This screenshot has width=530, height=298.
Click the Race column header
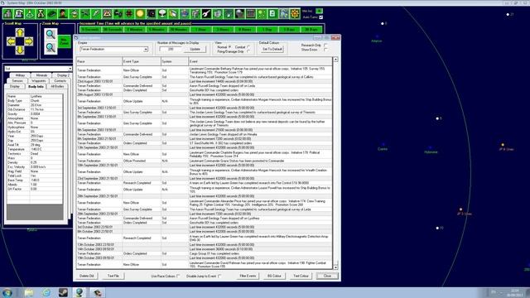[99, 61]
